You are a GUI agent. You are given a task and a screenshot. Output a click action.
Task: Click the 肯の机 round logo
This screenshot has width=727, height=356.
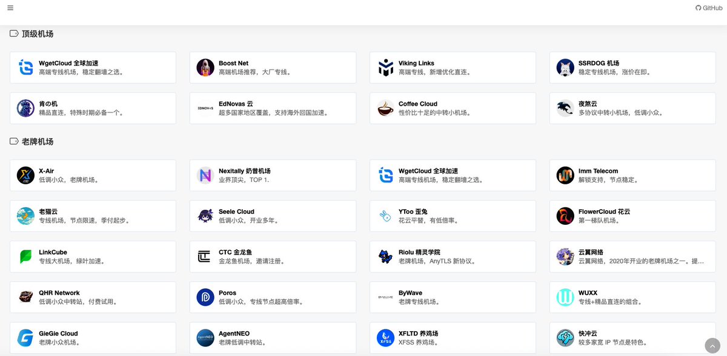point(25,108)
